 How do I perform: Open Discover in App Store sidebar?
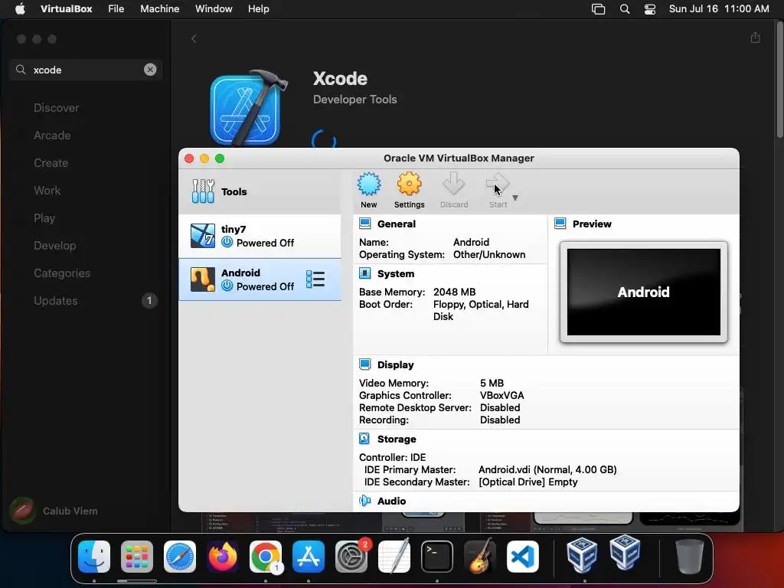pos(56,108)
